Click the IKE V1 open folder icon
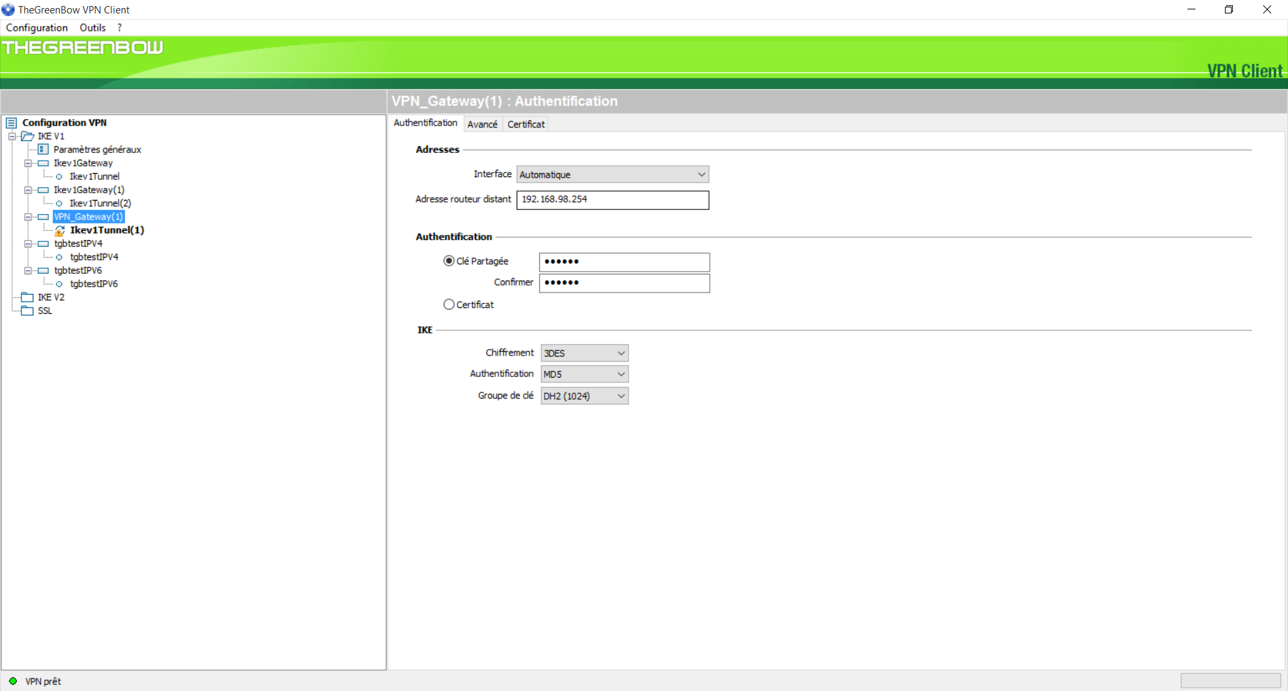Image resolution: width=1288 pixels, height=691 pixels. (x=28, y=136)
